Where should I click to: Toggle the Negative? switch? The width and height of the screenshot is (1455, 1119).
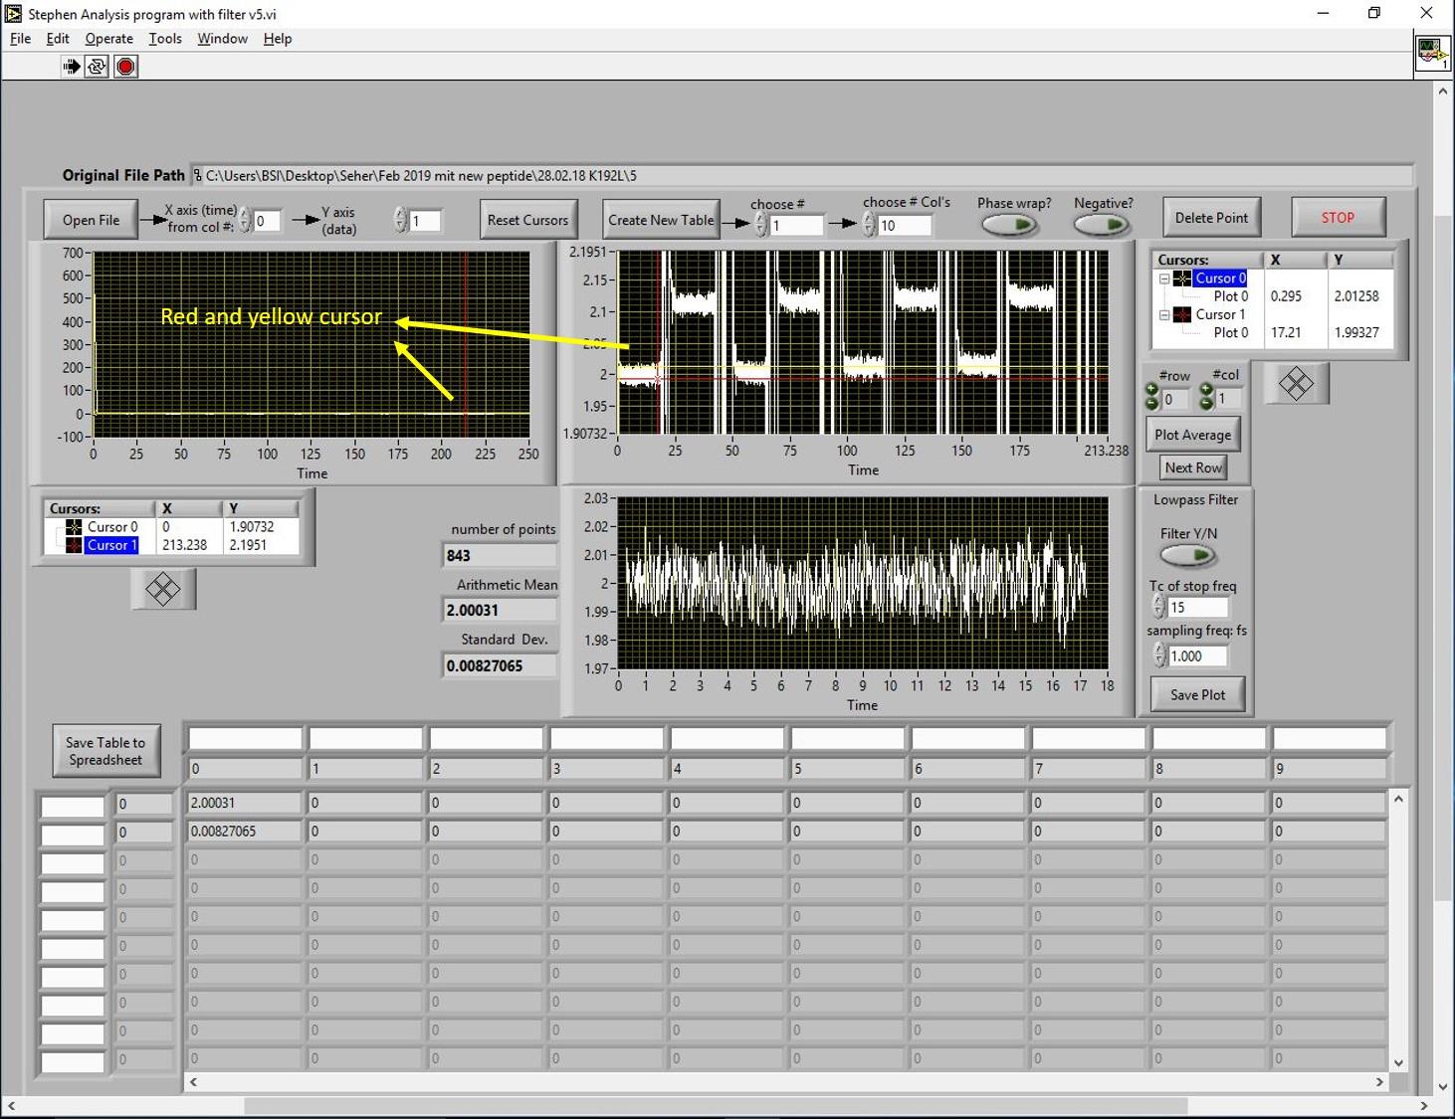1103,225
